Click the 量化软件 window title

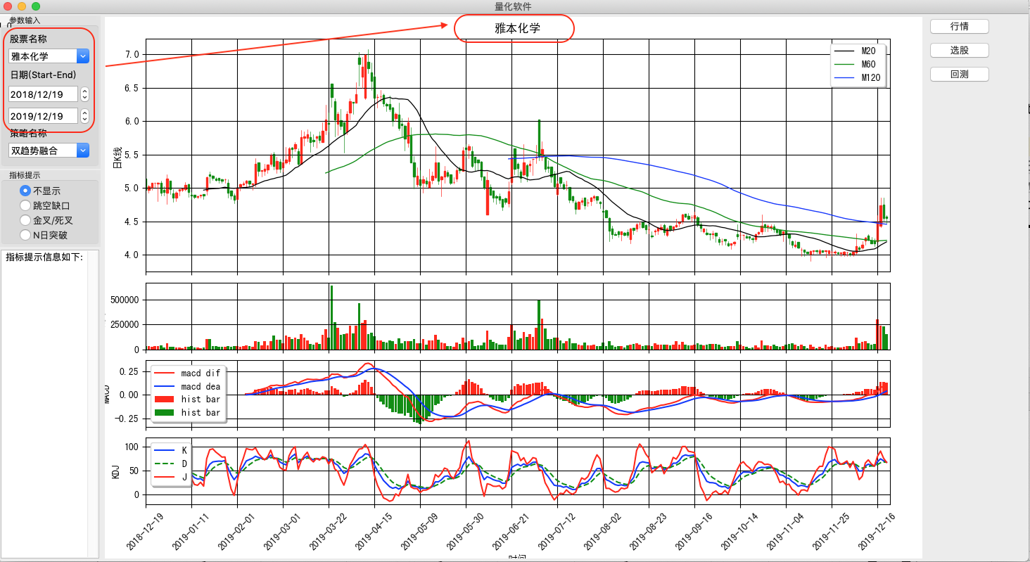[514, 6]
